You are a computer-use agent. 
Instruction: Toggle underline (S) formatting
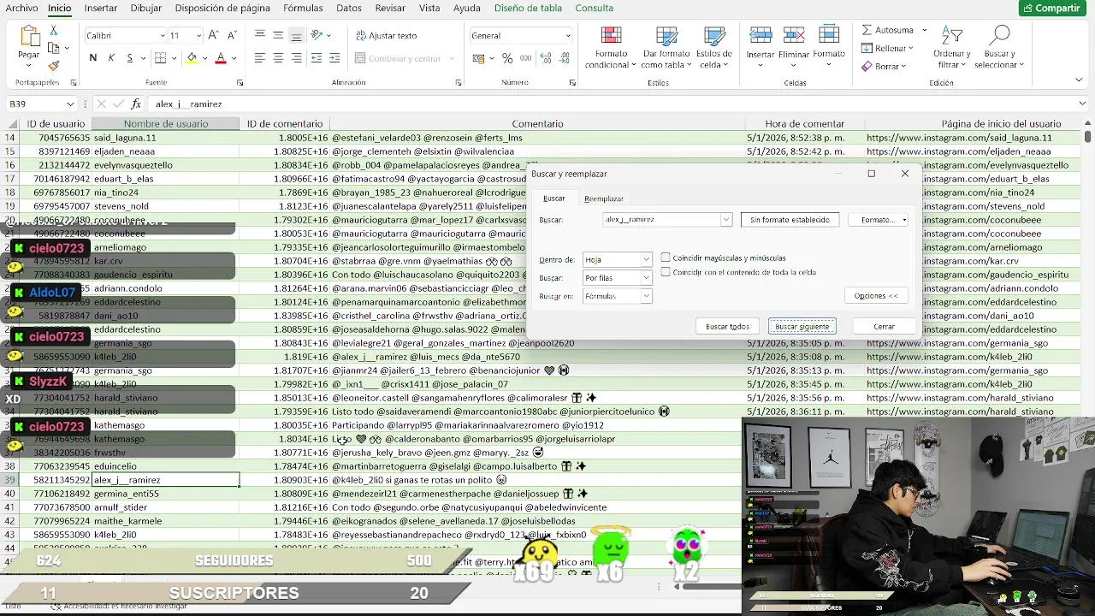[x=129, y=58]
